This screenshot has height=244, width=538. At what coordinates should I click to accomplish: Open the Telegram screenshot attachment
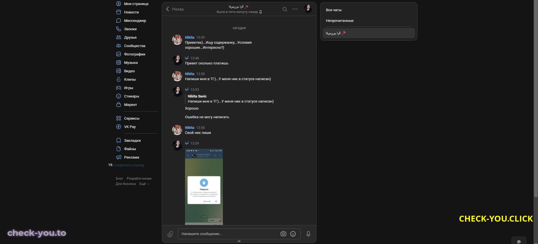coord(204,187)
